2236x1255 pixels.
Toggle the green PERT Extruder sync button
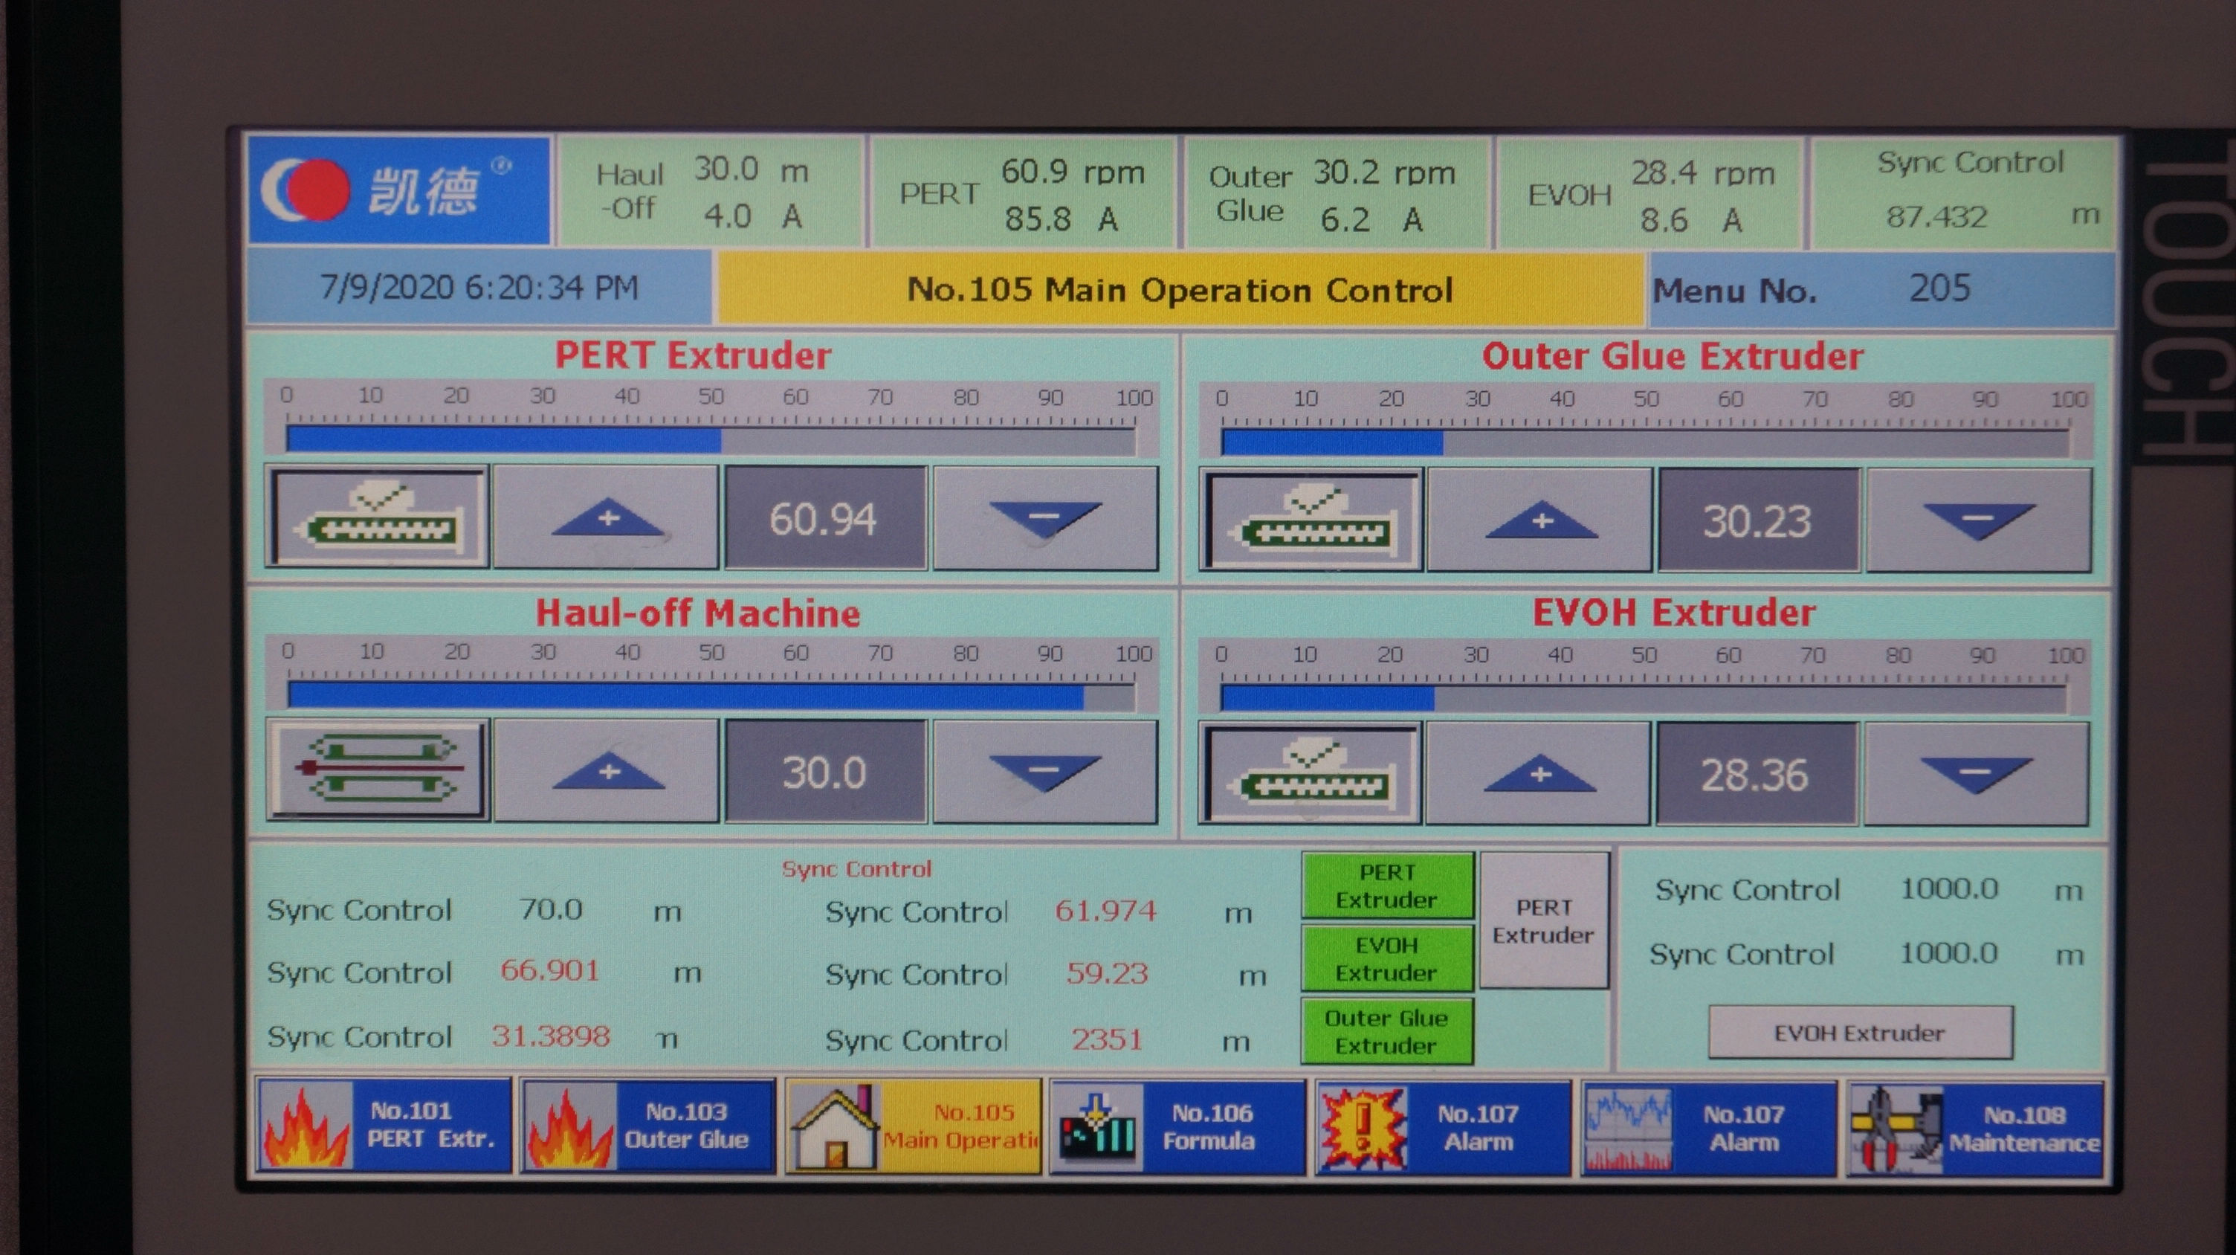tap(1387, 886)
